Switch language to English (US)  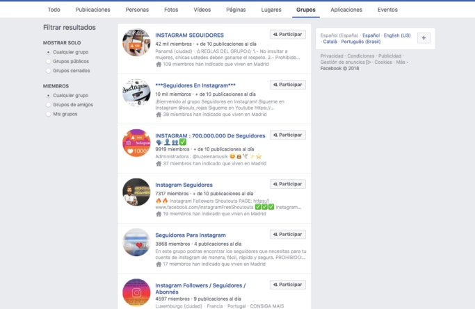397,35
